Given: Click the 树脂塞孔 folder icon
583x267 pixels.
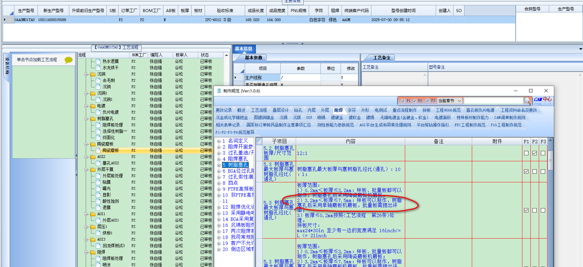Looking at the screenshot, I should [93, 118].
